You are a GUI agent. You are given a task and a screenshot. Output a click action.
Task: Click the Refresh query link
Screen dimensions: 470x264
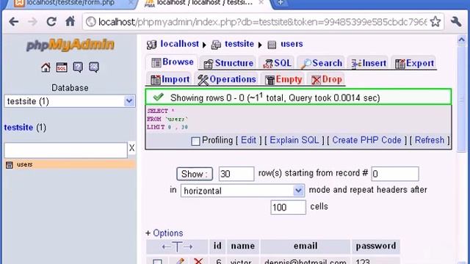tap(429, 140)
